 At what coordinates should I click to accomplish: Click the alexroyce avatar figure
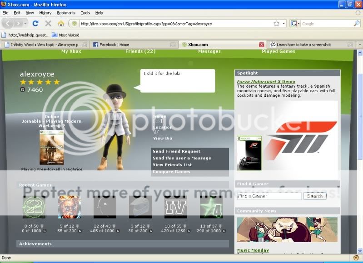114,127
